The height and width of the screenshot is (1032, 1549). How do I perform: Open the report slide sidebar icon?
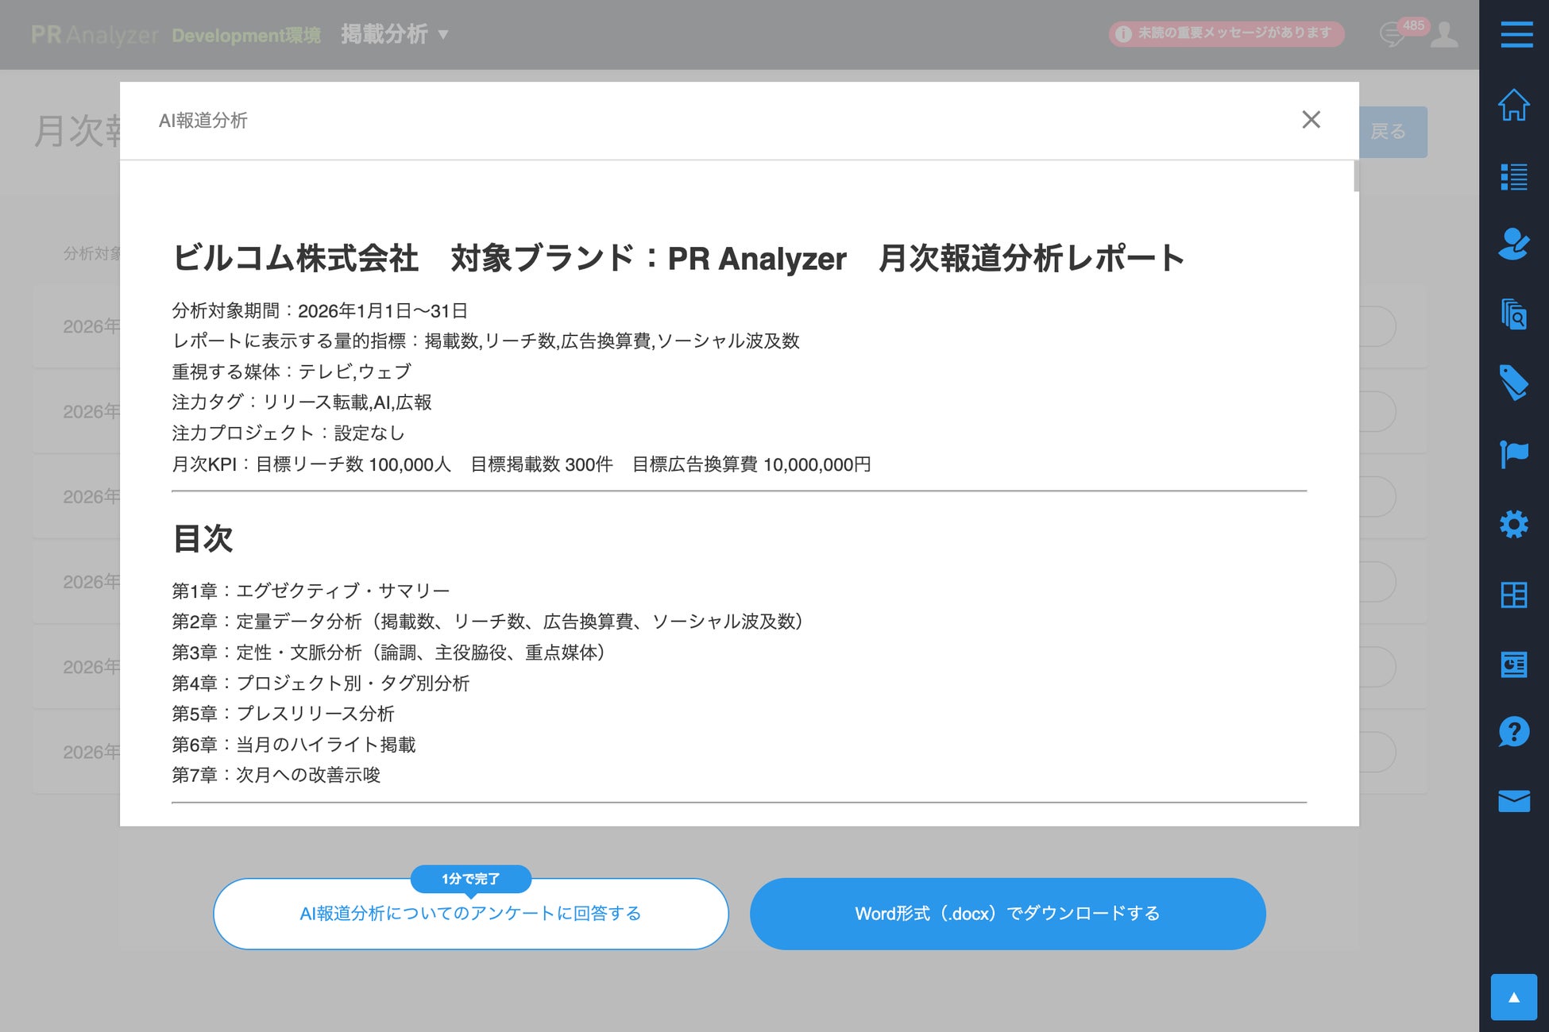pyautogui.click(x=1513, y=664)
